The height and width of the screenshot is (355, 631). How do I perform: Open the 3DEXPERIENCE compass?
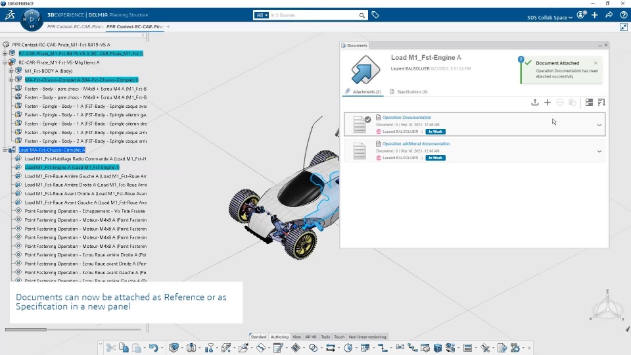(32, 19)
